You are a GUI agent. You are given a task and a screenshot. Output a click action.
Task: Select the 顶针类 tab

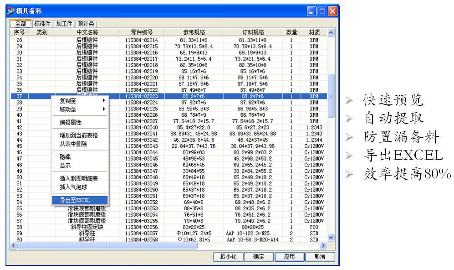point(85,24)
